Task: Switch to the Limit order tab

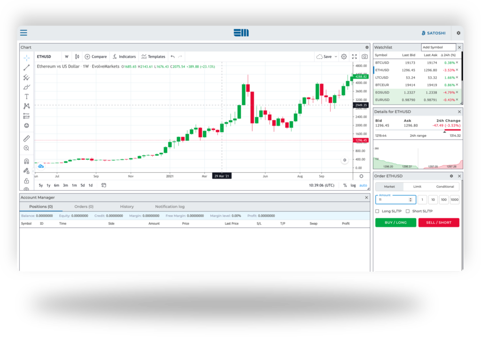Action: coord(417,187)
